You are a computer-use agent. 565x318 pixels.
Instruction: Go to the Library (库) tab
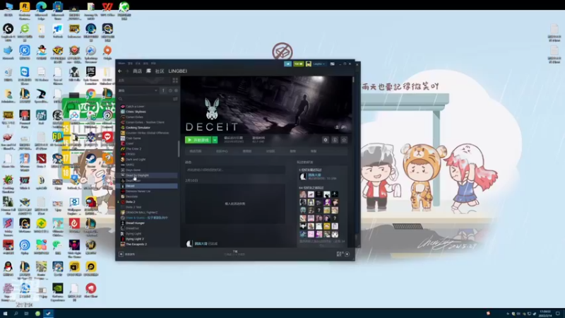click(148, 71)
